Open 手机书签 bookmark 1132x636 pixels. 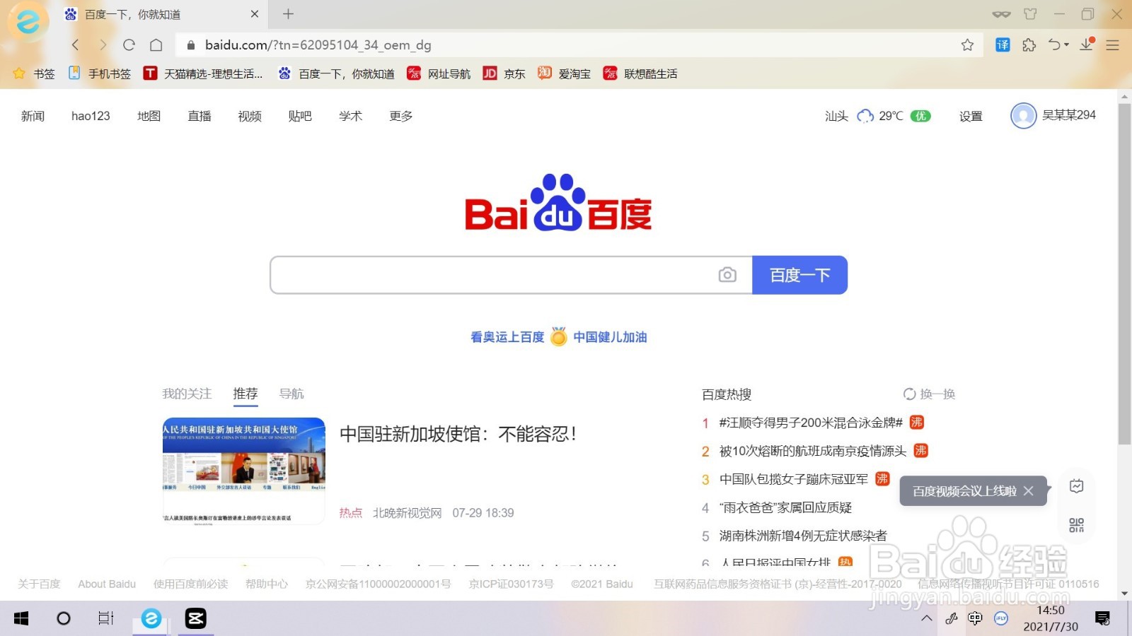click(x=100, y=73)
